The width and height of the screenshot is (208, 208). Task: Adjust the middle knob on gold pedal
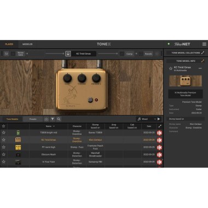pos(82,78)
